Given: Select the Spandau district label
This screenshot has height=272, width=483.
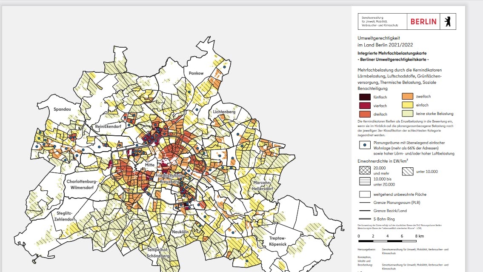Looking at the screenshot, I should coord(62,109).
